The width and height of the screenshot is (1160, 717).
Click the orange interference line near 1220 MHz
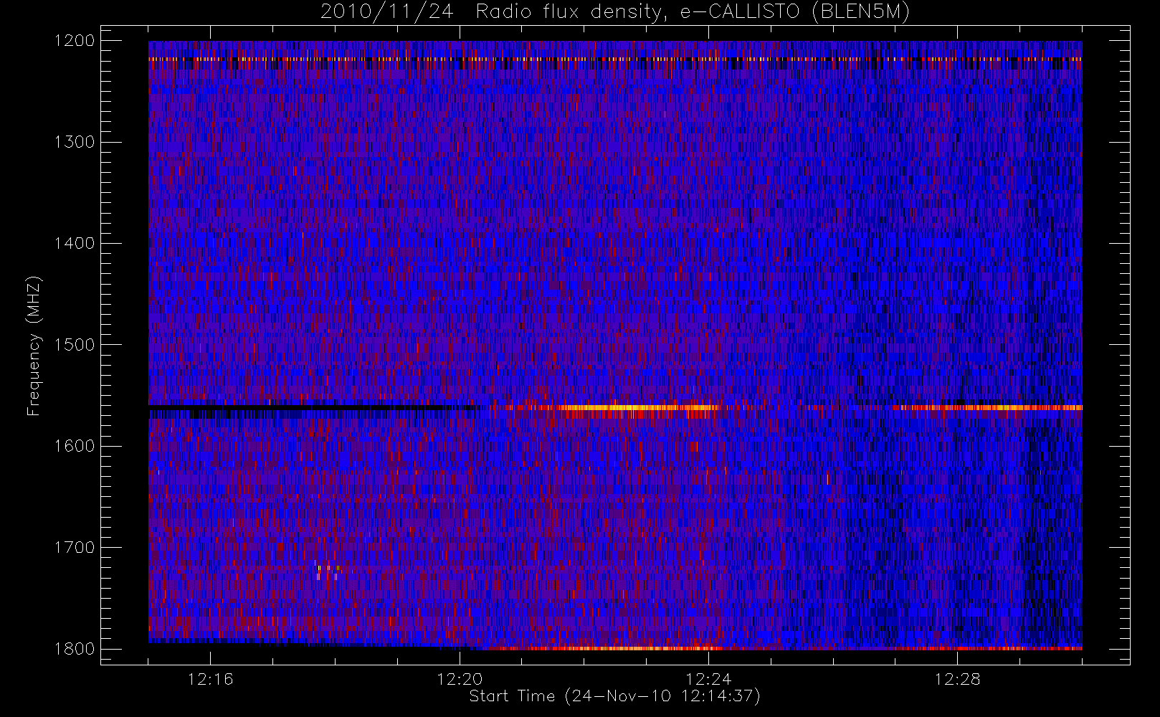615,59
